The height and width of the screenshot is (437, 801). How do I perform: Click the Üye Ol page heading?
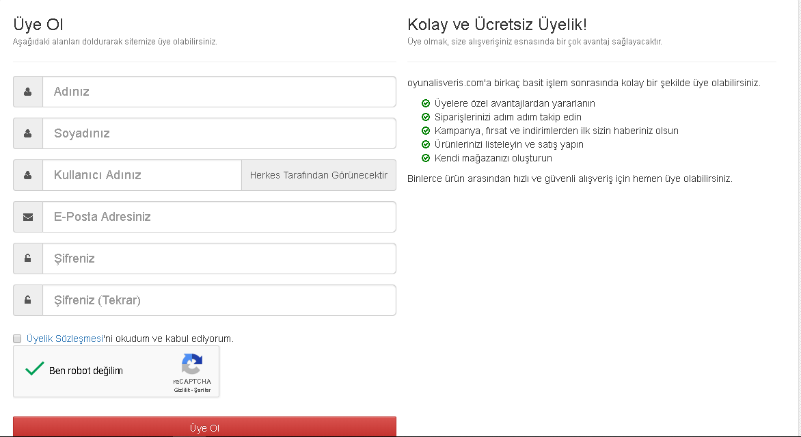coord(38,24)
